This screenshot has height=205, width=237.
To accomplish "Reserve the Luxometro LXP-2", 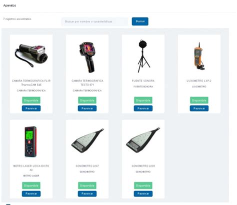I will tap(199, 108).
